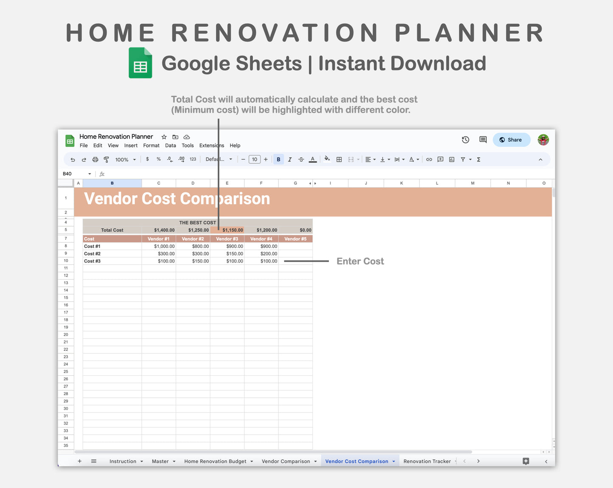Select the Paint format tool

tap(106, 159)
